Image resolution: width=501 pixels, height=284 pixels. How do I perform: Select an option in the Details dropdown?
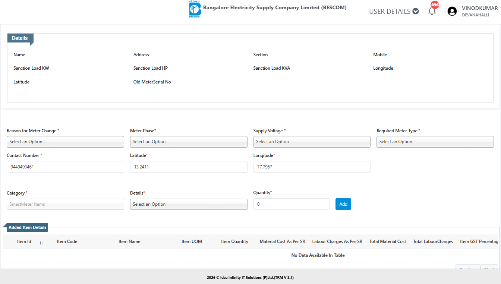point(189,204)
